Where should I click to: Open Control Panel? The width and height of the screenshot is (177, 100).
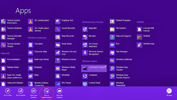92,84
